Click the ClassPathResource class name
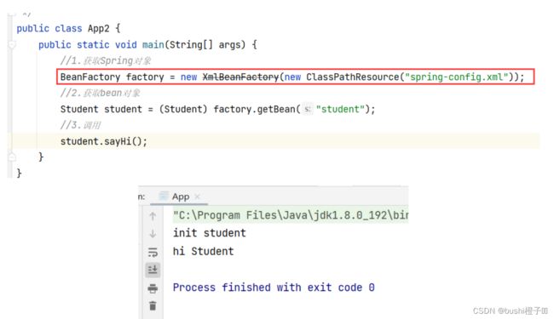Image resolution: width=554 pixels, height=319 pixels. pos(352,77)
